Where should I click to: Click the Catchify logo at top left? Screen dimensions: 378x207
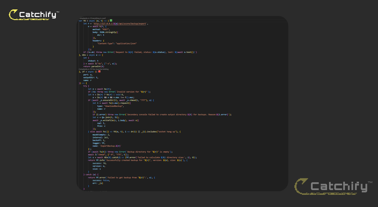tap(34, 15)
